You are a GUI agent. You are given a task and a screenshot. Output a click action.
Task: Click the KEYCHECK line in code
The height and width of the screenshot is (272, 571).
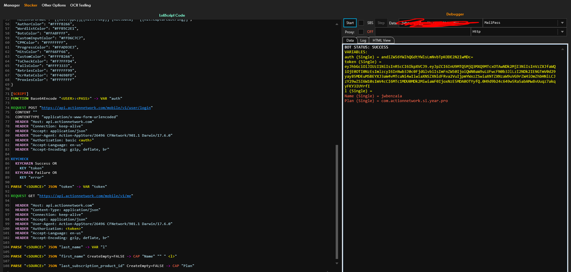click(x=20, y=159)
